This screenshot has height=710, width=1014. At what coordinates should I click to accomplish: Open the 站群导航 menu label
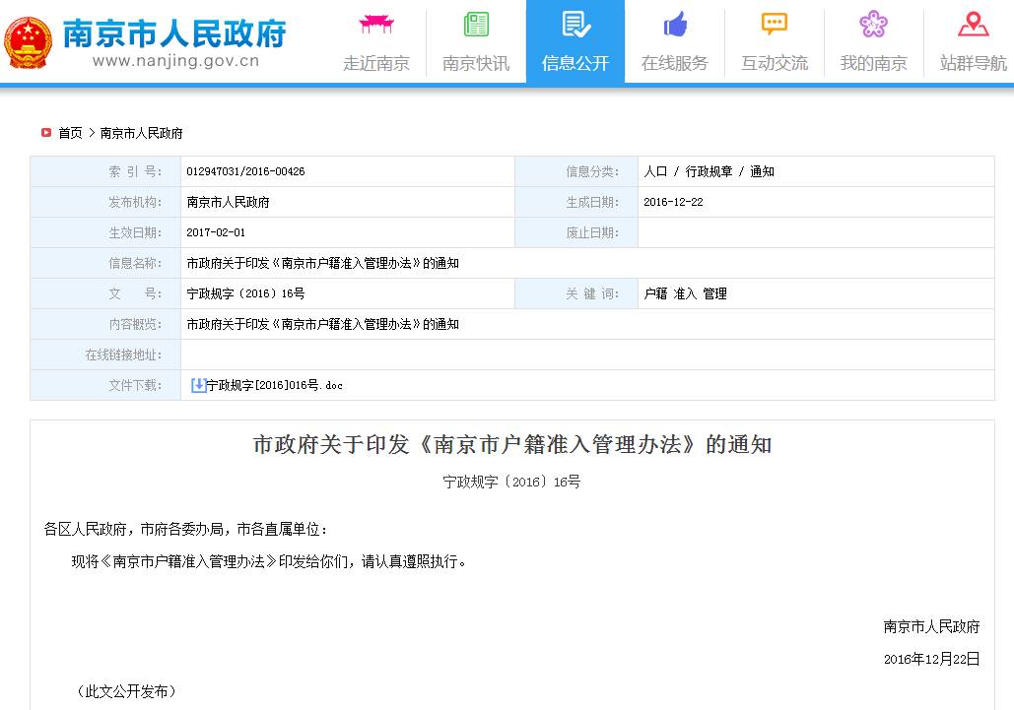coord(973,63)
